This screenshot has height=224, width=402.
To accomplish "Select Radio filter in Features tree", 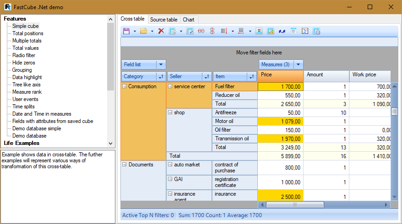I will coord(24,55).
